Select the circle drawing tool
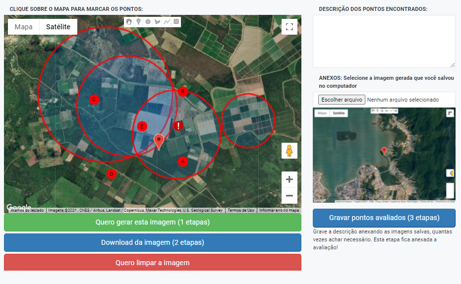Viewport: 461px width, 284px height. [x=148, y=22]
